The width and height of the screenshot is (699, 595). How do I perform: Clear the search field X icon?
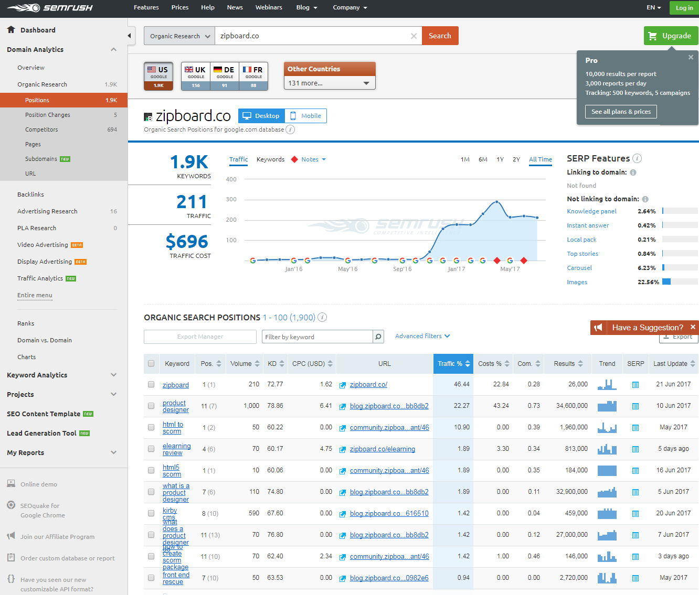tap(414, 36)
